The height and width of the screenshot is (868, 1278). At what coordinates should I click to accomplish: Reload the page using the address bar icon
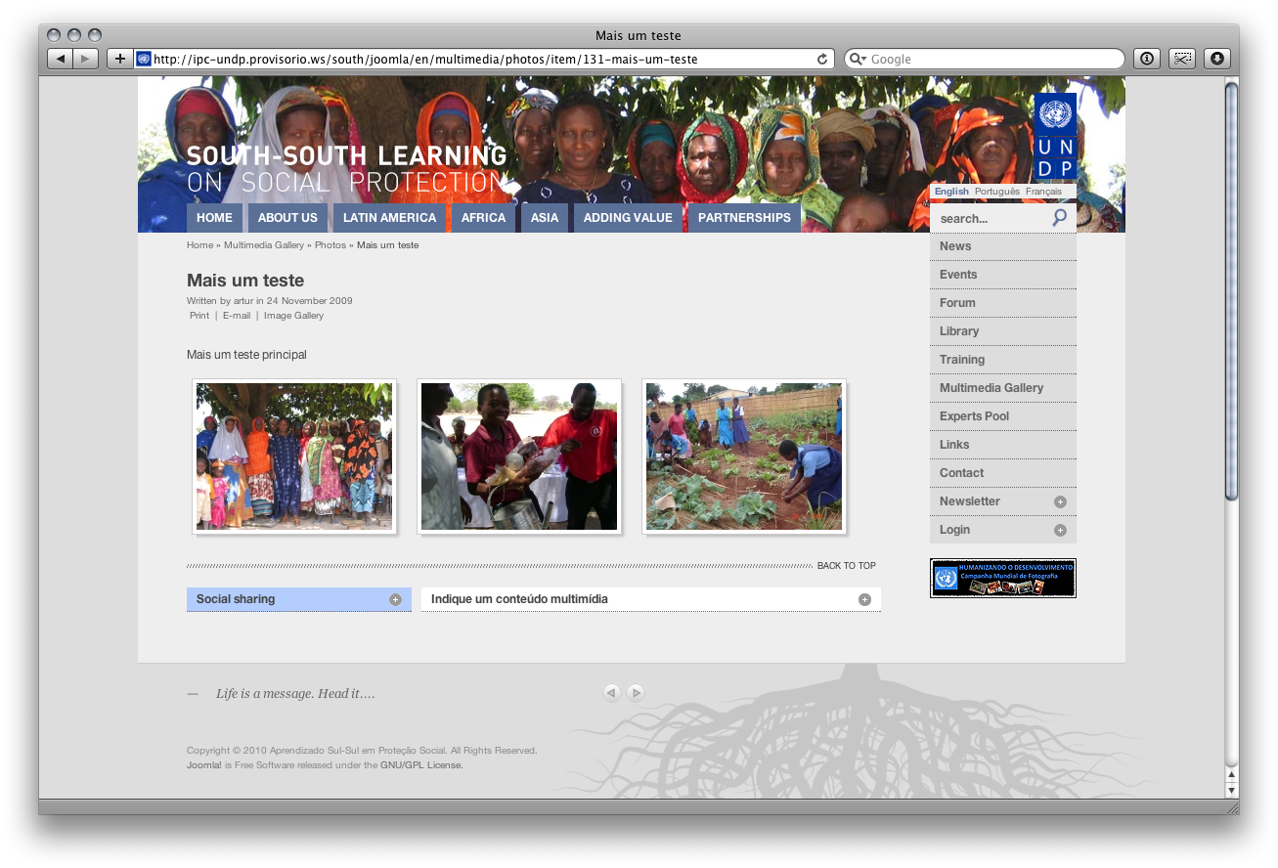pos(822,59)
